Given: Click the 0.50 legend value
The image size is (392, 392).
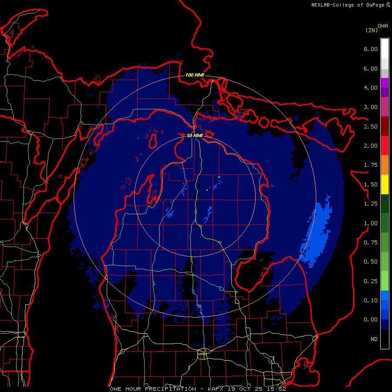Looking at the screenshot, I should pyautogui.click(x=371, y=262).
